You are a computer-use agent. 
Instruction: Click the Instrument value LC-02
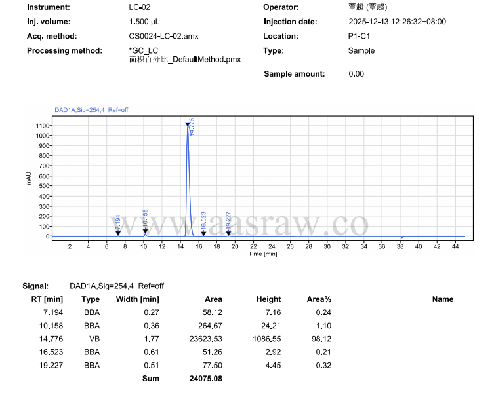click(140, 7)
